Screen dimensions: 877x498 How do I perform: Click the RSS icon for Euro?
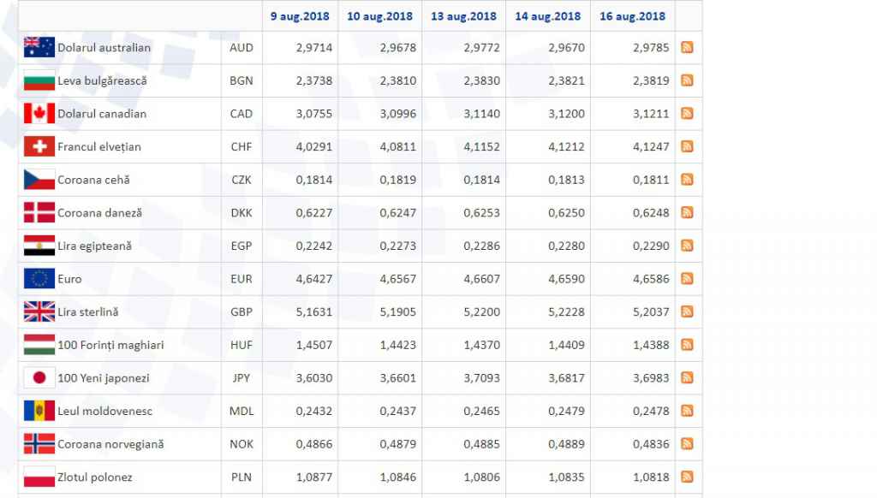click(687, 278)
